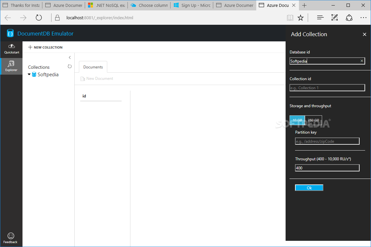Go forward in browser
Image resolution: width=371 pixels, height=247 pixels.
pyautogui.click(x=23, y=18)
